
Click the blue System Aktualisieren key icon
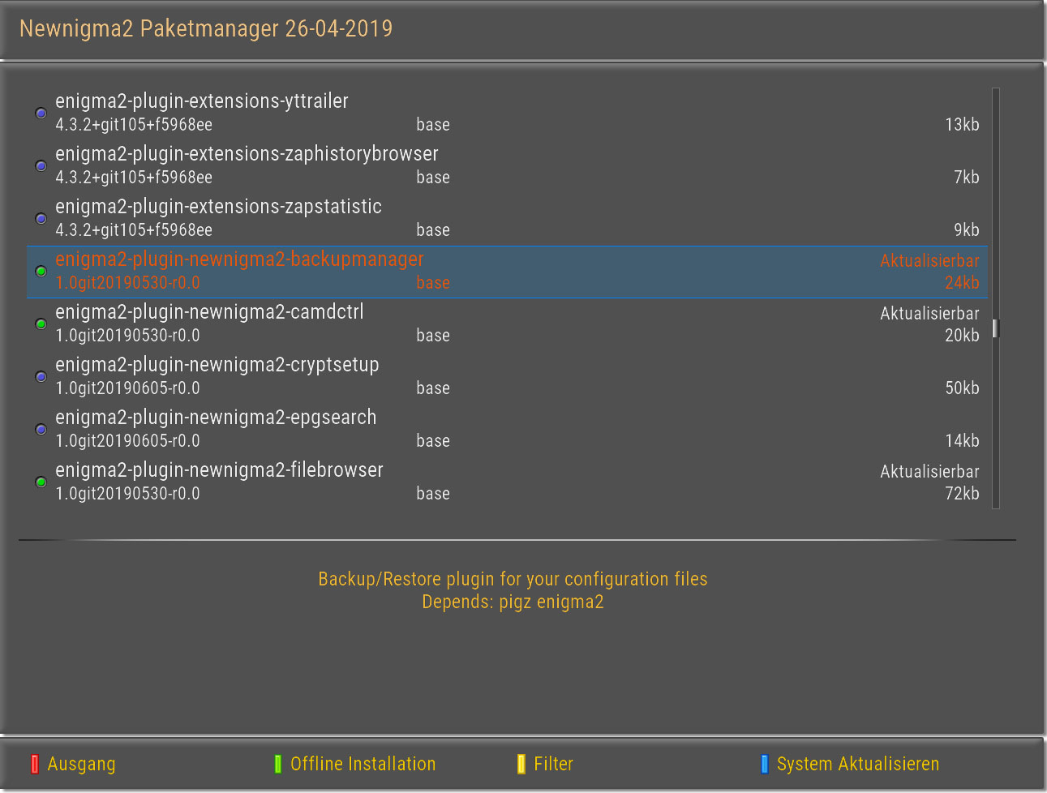pos(764,764)
